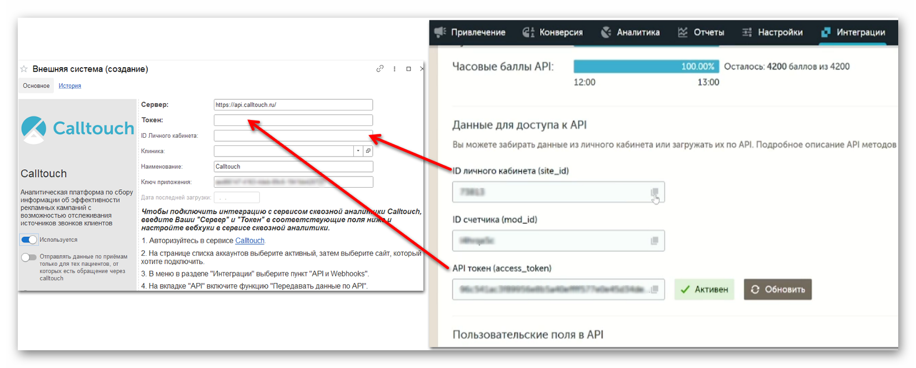
Task: Click the mod_id counter value field
Action: click(x=558, y=241)
